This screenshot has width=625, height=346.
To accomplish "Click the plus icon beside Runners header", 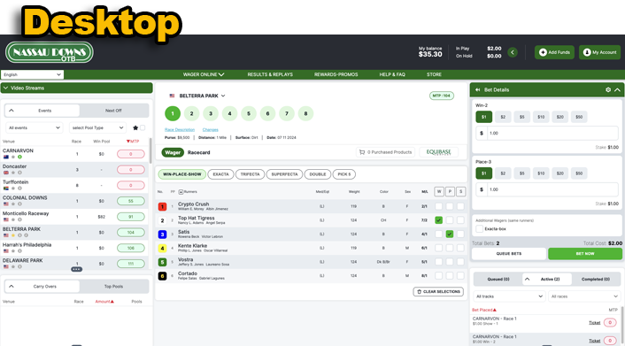I will tap(181, 192).
